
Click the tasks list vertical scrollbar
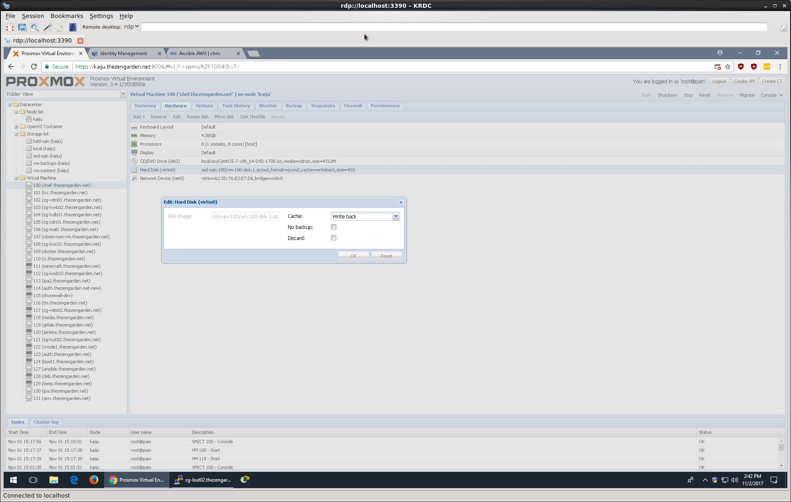coord(781,454)
